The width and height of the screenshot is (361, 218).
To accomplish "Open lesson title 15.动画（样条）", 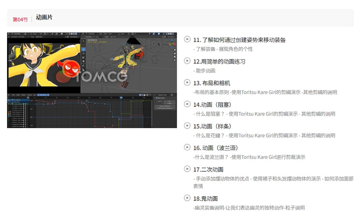I will 212,127.
